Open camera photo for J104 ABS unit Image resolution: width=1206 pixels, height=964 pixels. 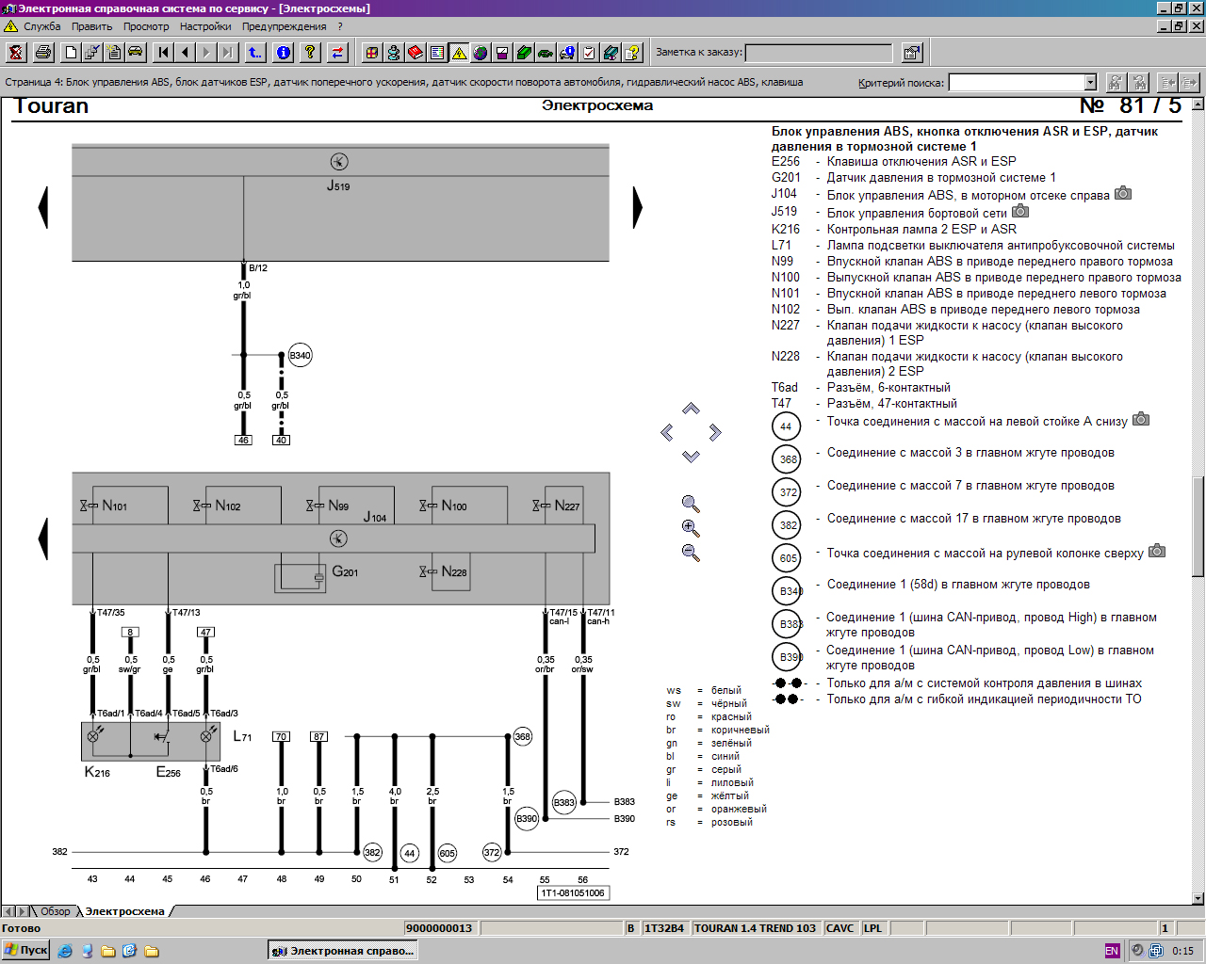[1122, 194]
